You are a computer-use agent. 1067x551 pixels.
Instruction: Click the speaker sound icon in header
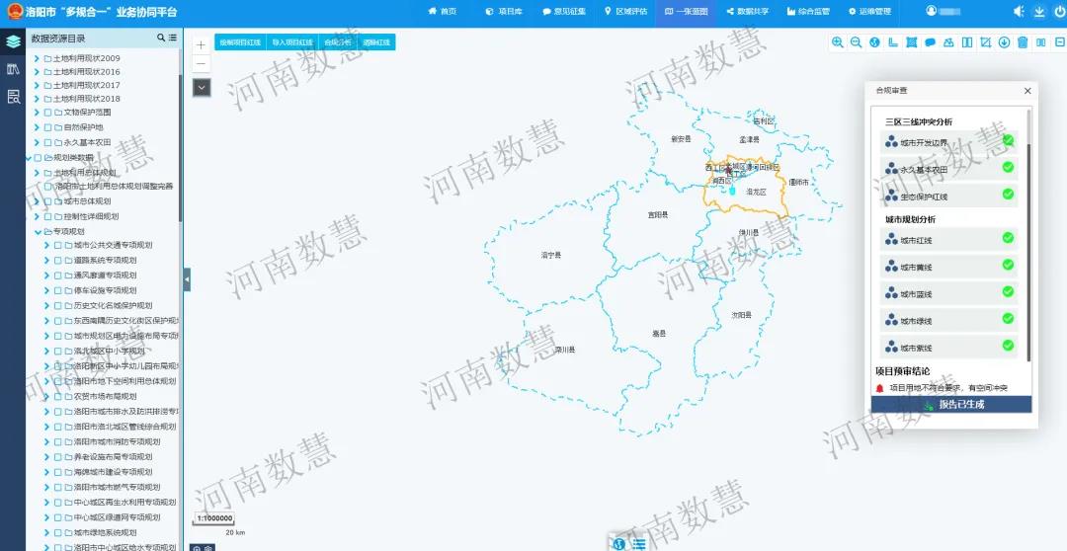point(1019,12)
